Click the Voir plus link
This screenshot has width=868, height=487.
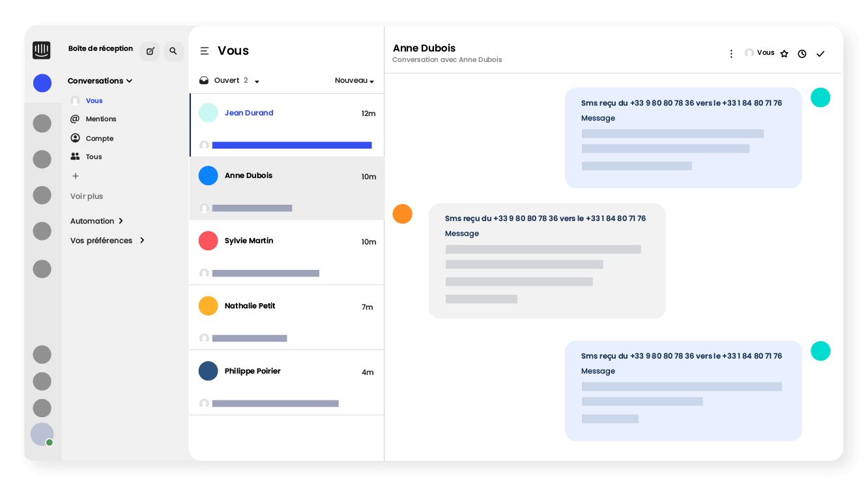pos(86,196)
